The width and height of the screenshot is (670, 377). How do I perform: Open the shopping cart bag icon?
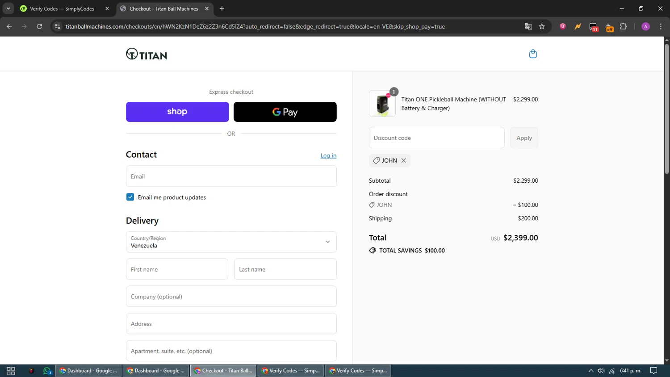(533, 54)
